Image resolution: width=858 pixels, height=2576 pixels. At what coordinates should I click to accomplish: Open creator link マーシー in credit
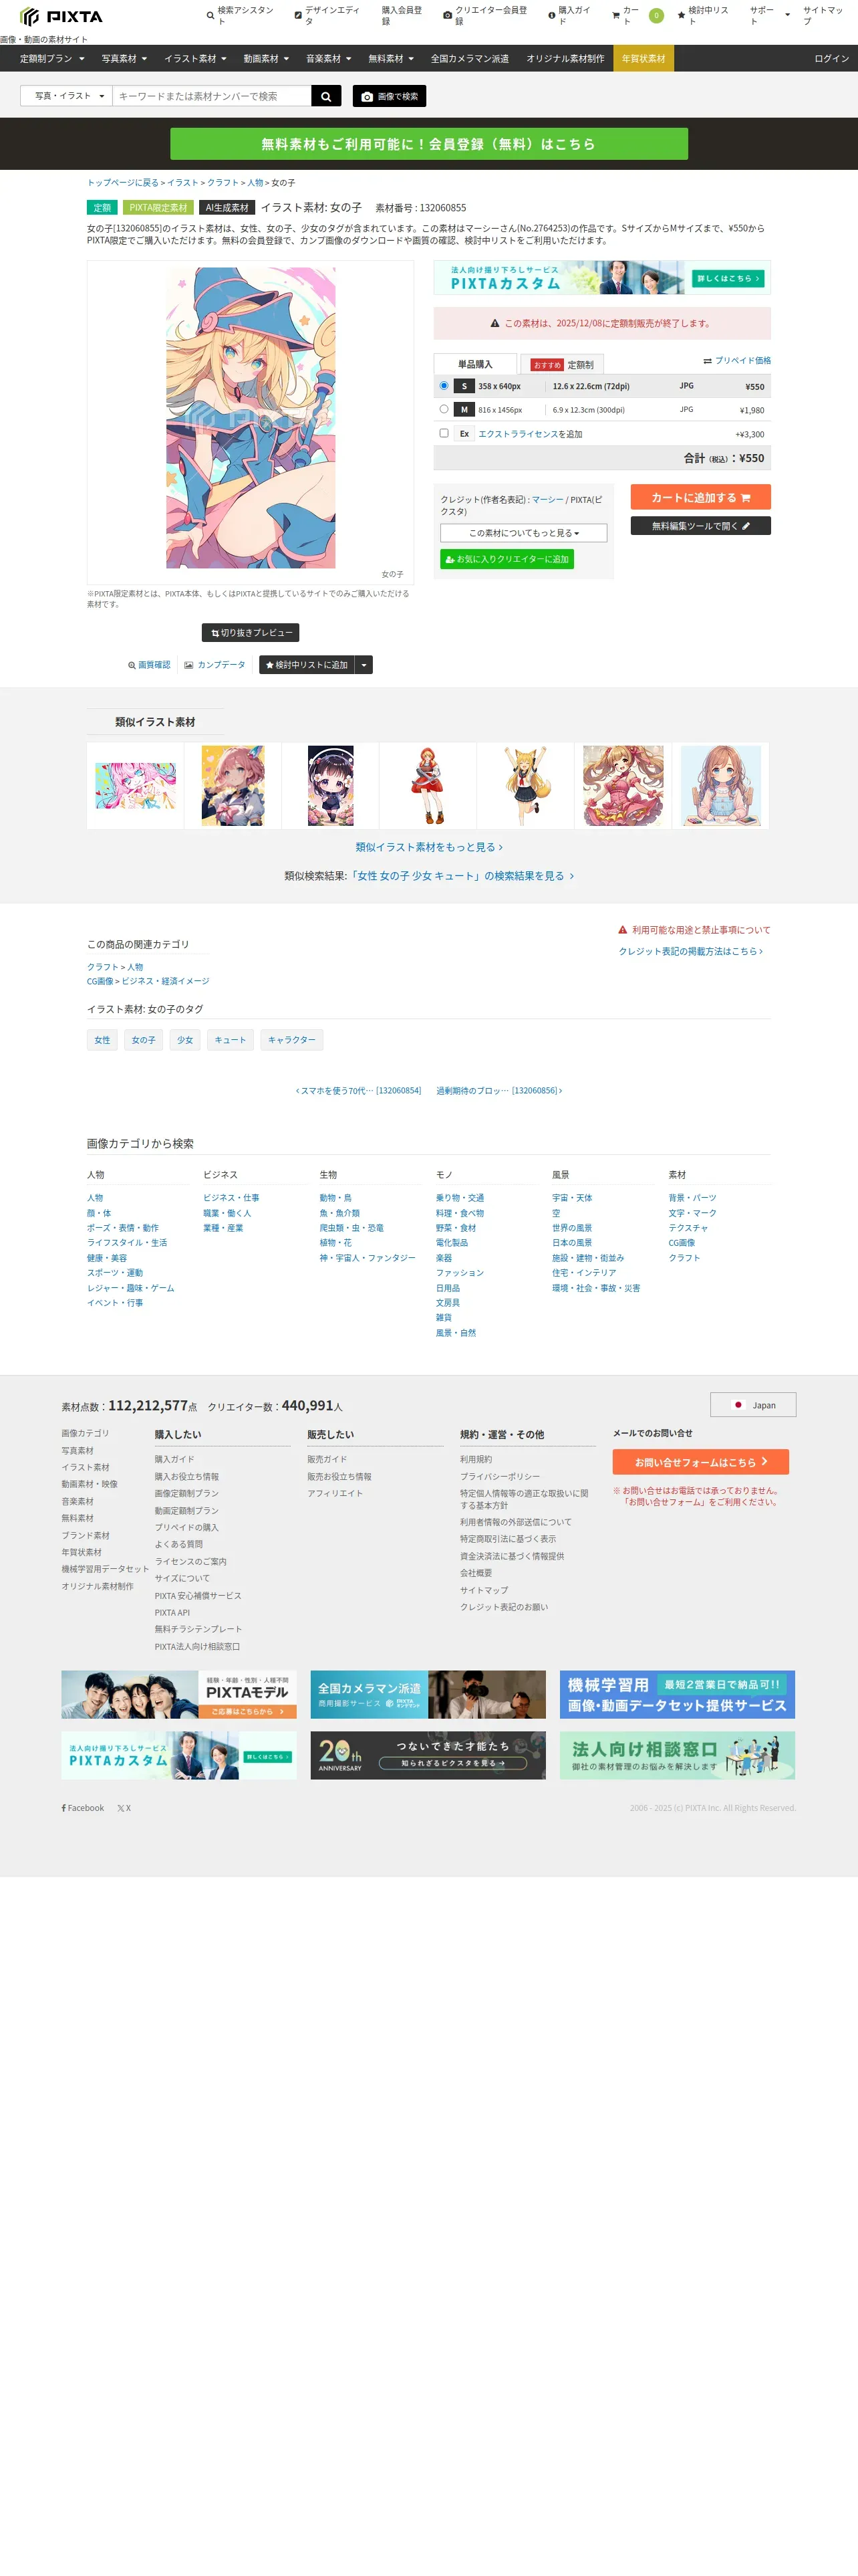pos(547,500)
